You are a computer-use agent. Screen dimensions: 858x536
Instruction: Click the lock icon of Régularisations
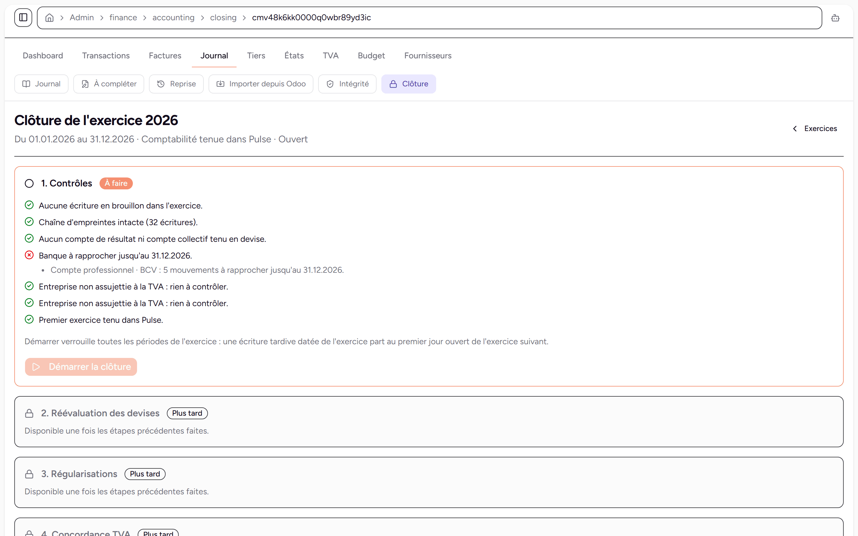(29, 474)
